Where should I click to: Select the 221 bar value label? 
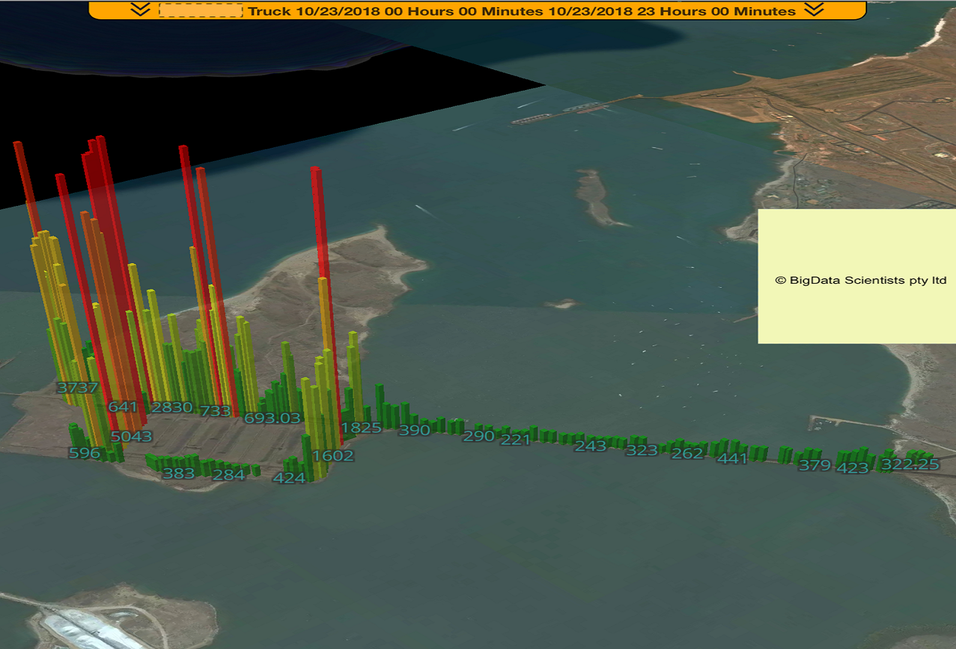tap(516, 440)
